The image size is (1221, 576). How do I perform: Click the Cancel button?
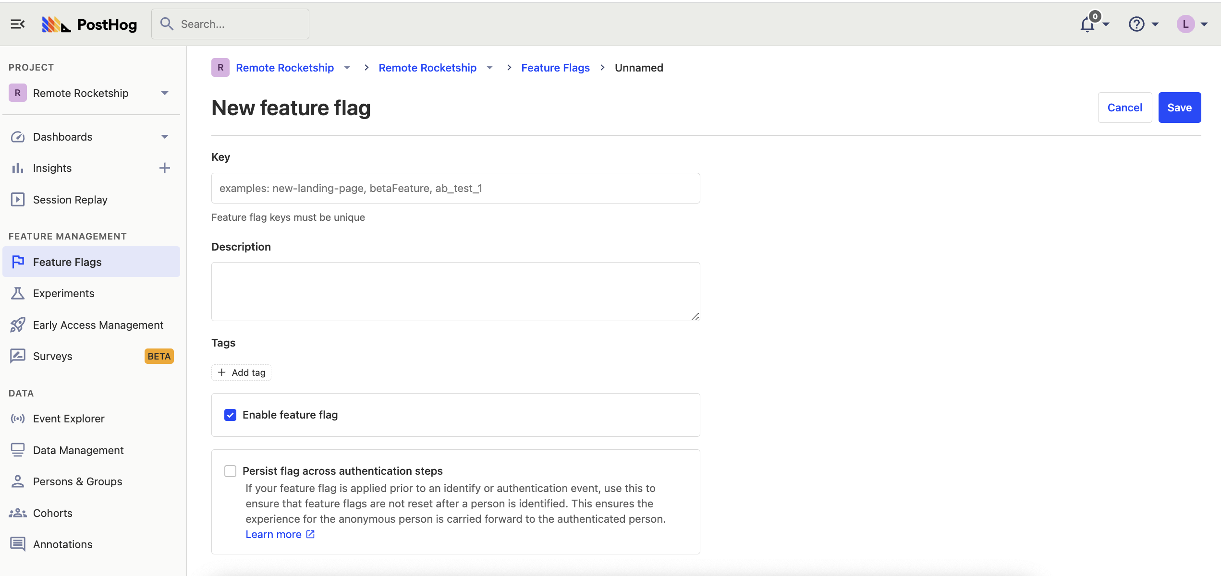coord(1124,108)
